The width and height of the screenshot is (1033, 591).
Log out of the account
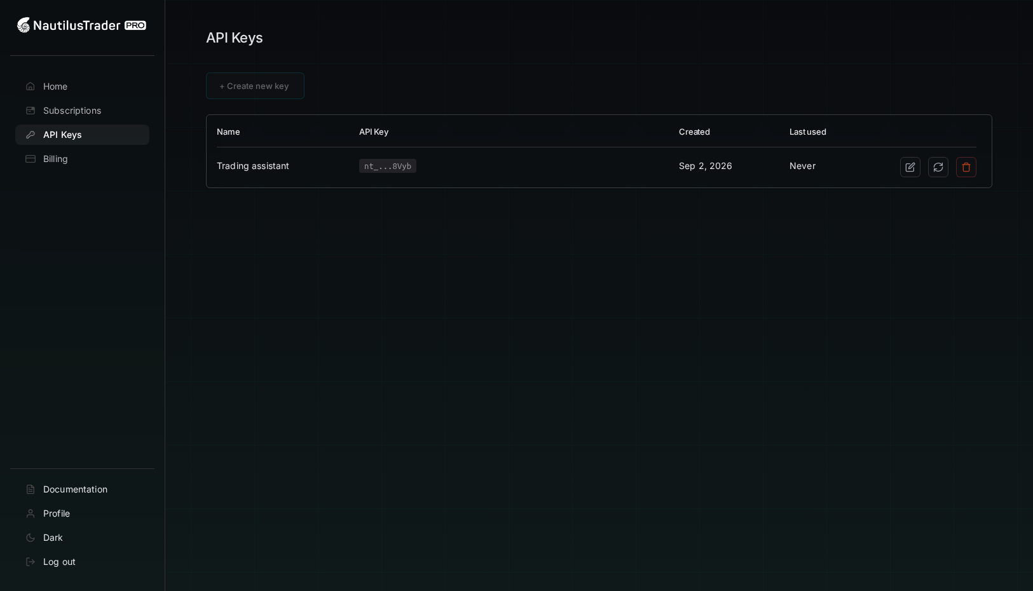pyautogui.click(x=82, y=562)
